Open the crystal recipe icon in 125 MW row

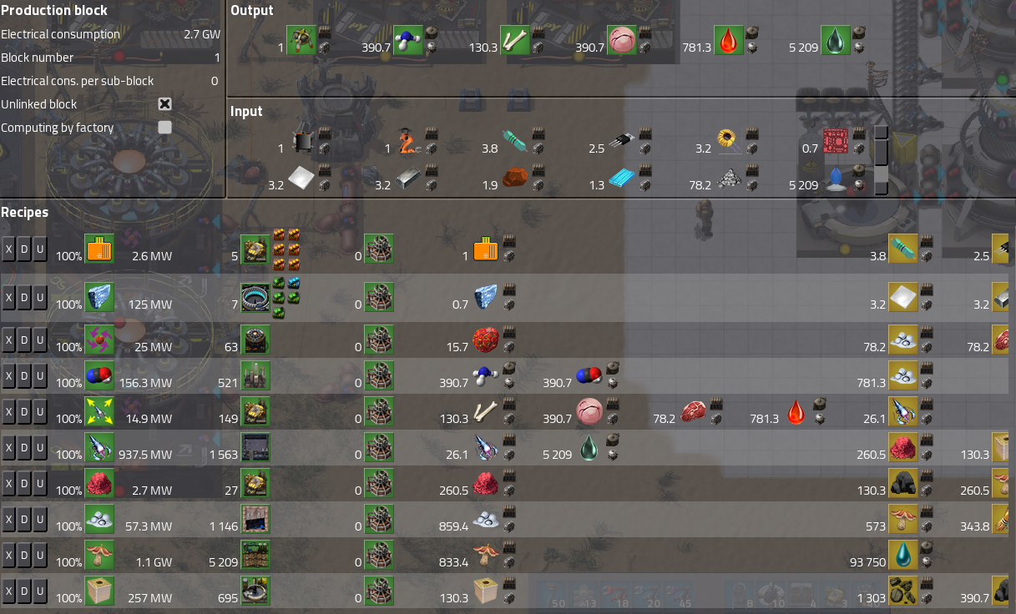[x=99, y=297]
